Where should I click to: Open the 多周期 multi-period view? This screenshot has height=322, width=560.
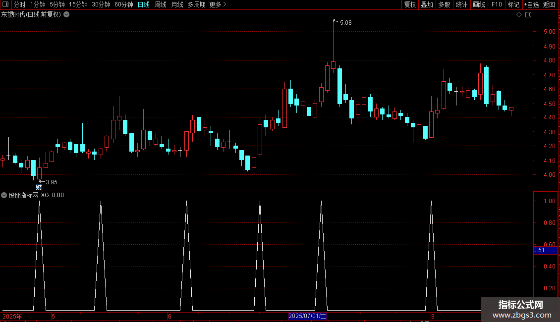[196, 4]
